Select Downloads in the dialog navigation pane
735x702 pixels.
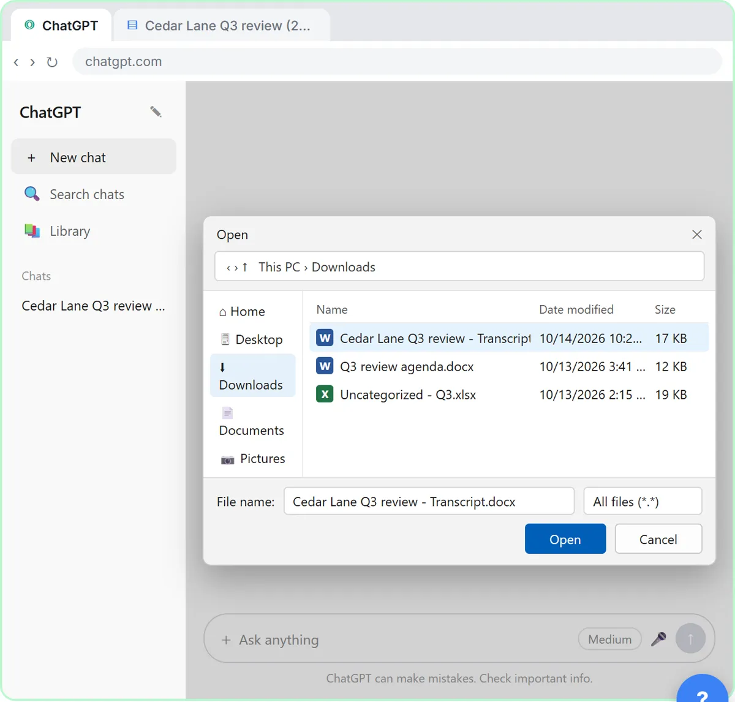click(x=253, y=376)
